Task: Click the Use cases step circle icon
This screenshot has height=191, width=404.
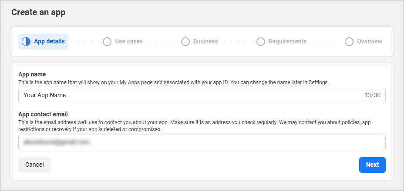Action: point(107,42)
